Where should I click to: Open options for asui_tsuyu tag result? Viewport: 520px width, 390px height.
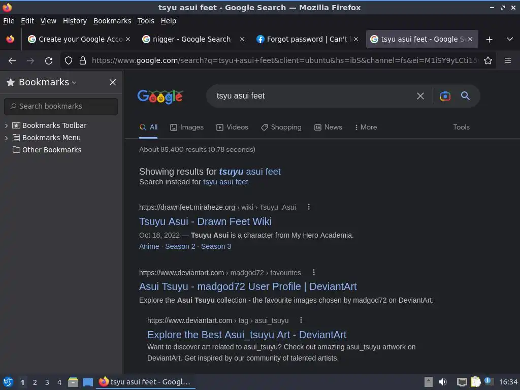pyautogui.click(x=301, y=320)
